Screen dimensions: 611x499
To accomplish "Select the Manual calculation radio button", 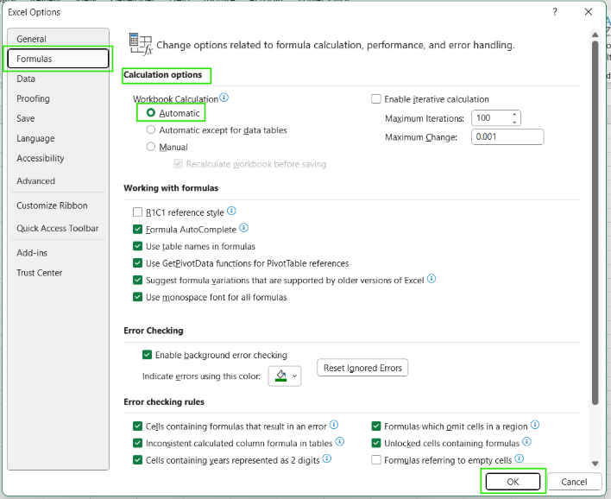I will (x=151, y=147).
